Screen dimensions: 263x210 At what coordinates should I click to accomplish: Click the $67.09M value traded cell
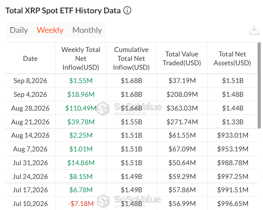coord(182,149)
